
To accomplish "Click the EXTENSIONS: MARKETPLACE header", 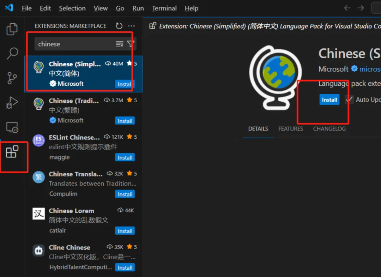I will click(x=70, y=26).
